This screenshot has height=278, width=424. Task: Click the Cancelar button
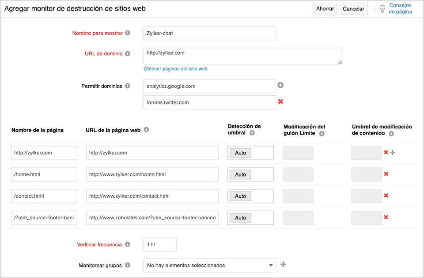click(x=353, y=9)
